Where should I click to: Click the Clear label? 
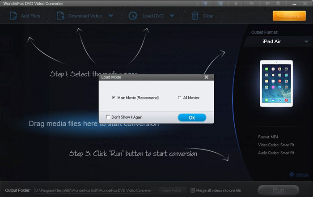[208, 16]
